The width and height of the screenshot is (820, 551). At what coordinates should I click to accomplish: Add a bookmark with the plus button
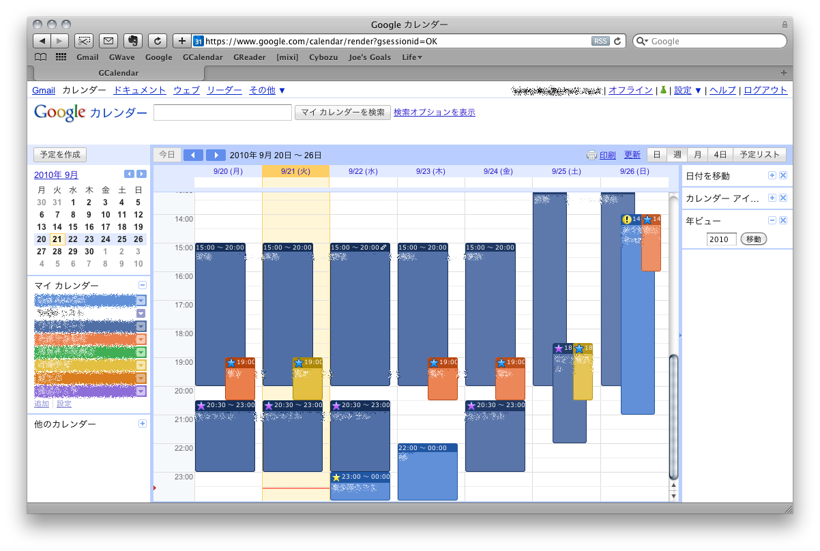coord(181,41)
